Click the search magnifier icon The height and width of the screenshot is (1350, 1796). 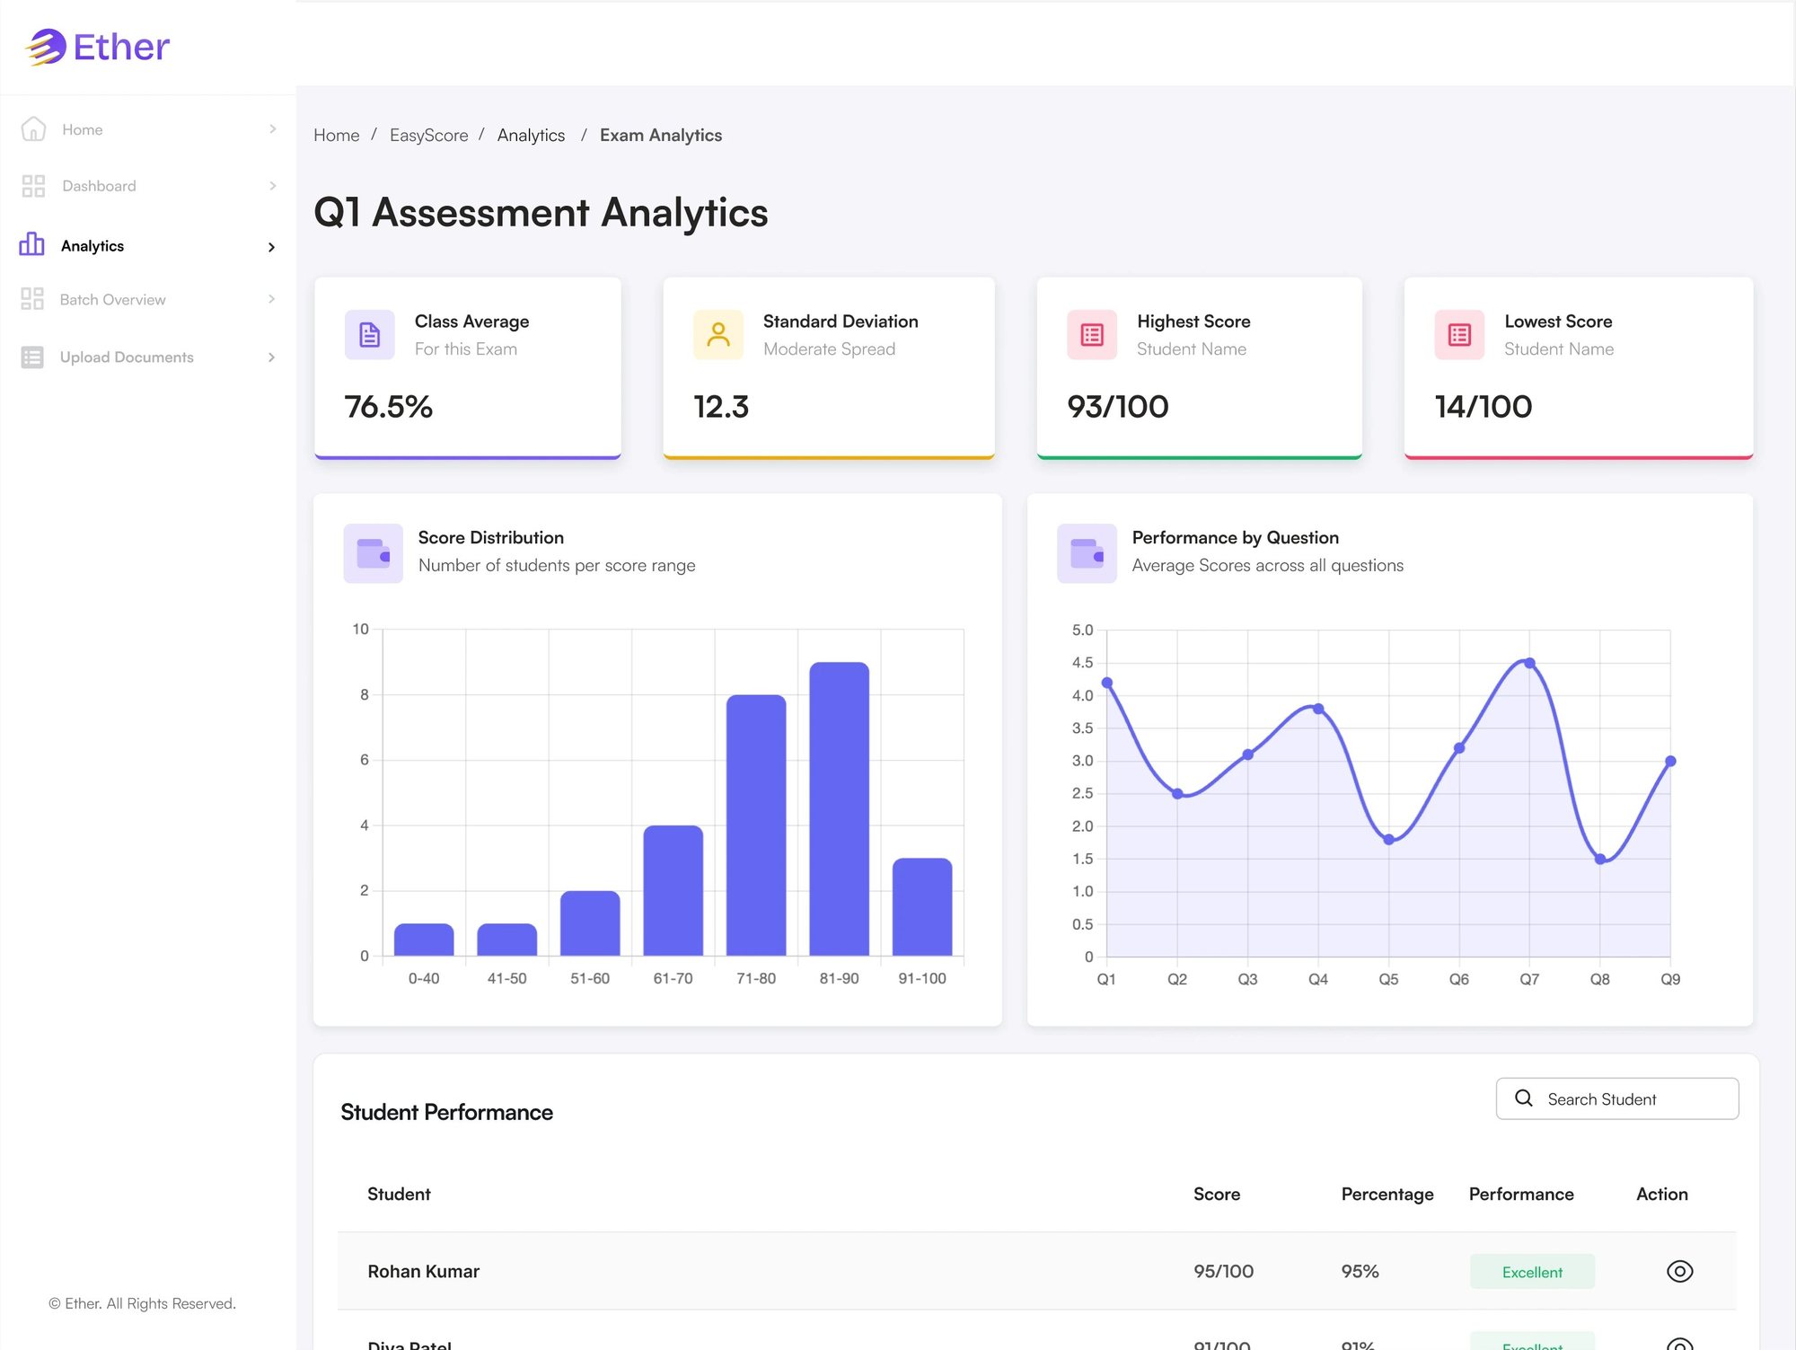(x=1524, y=1099)
